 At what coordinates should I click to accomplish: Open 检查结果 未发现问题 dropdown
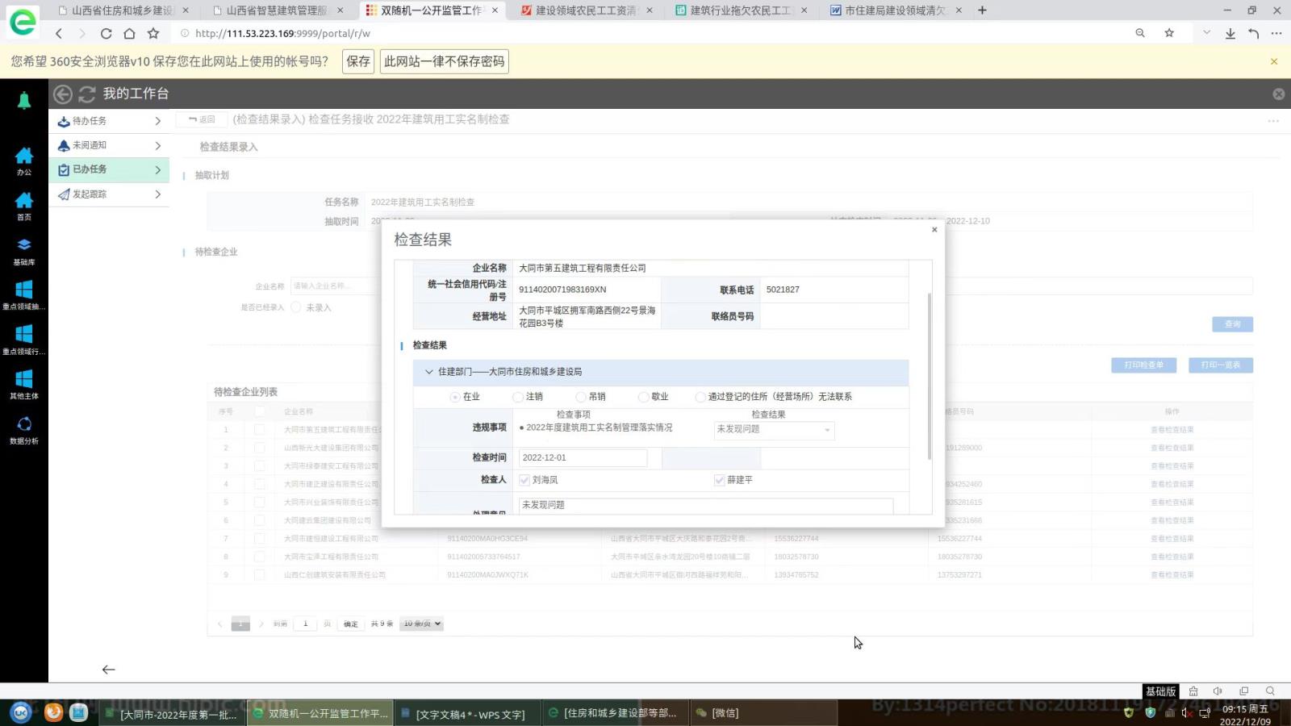pyautogui.click(x=774, y=430)
